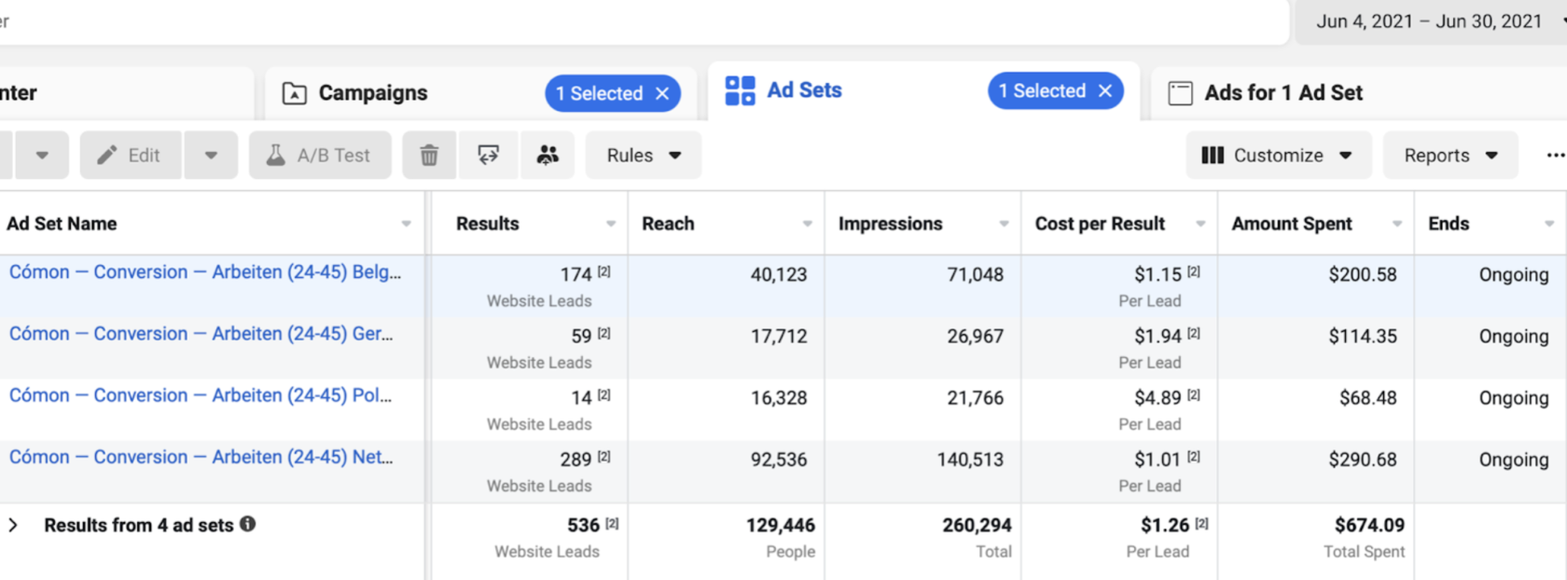Open date range Jun 4 – Jun 30, 2021
This screenshot has height=580, width=1567.
pyautogui.click(x=1429, y=21)
